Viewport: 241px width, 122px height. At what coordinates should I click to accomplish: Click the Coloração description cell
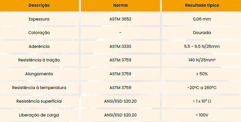point(39,33)
